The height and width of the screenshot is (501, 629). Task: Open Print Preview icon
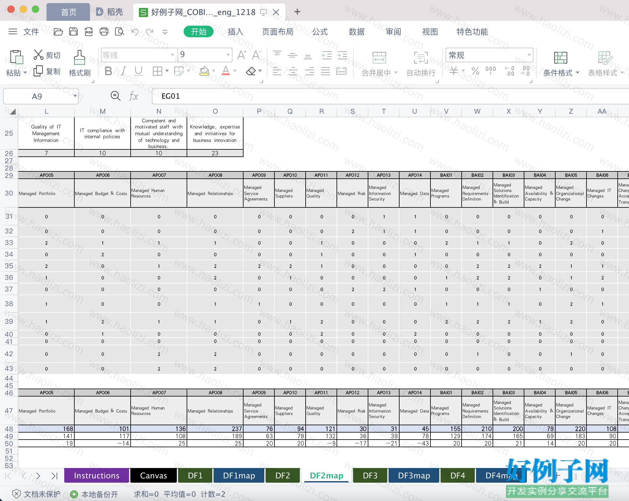[119, 32]
